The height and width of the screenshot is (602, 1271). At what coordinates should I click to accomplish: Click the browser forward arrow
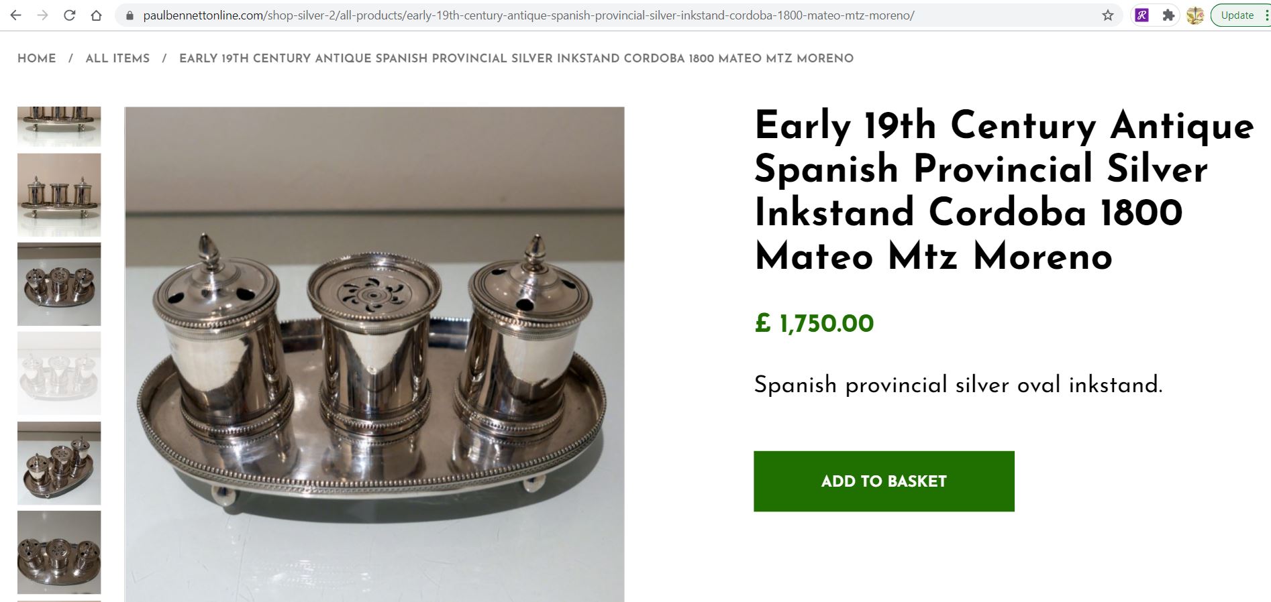tap(42, 15)
